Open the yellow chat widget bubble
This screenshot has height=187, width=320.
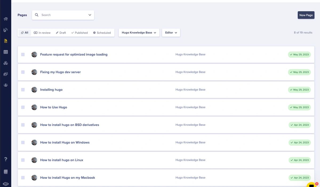coord(311,185)
